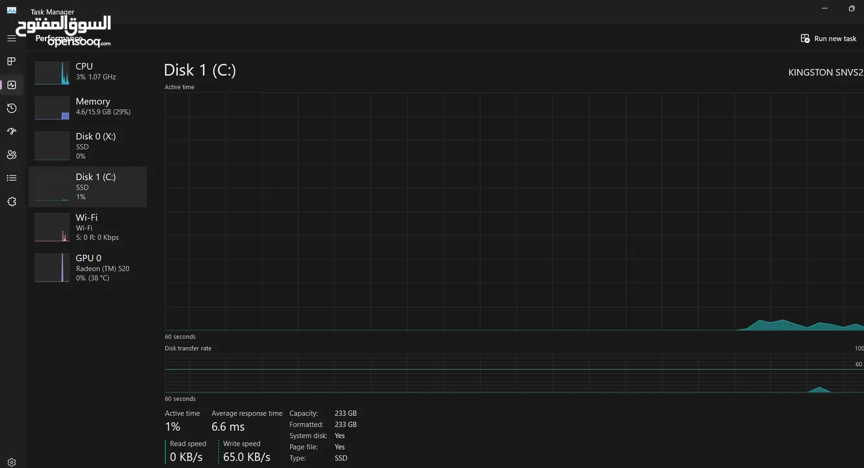864x468 pixels.
Task: Open the Processes page icon
Action: (11, 61)
